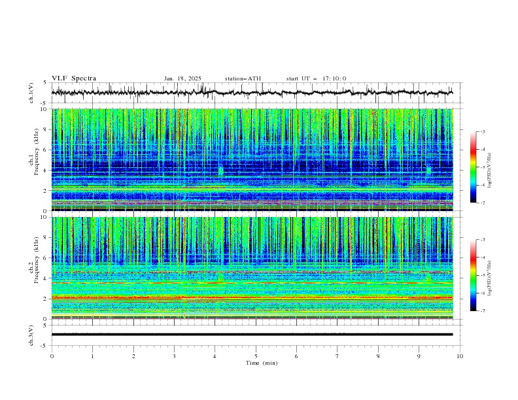This screenshot has height=400, width=518.
Task: Click the '-3' label on ch.1 color bar
Action: point(482,131)
